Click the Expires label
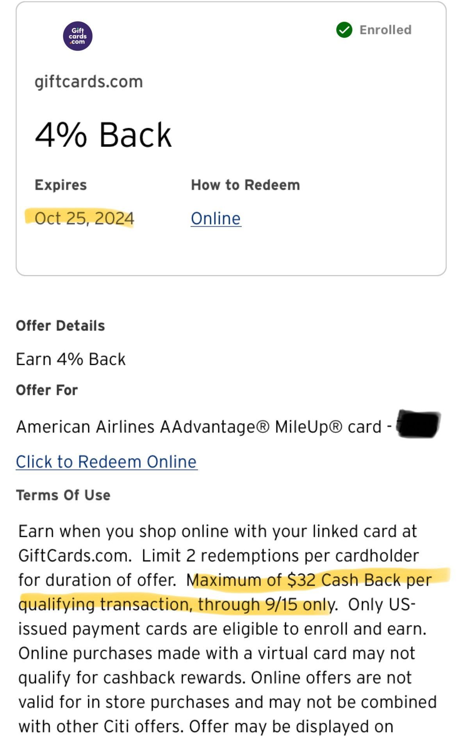This screenshot has height=736, width=460. 61,185
